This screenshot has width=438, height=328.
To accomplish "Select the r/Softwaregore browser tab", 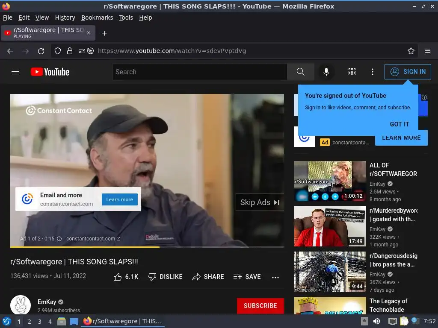I will tap(48, 33).
